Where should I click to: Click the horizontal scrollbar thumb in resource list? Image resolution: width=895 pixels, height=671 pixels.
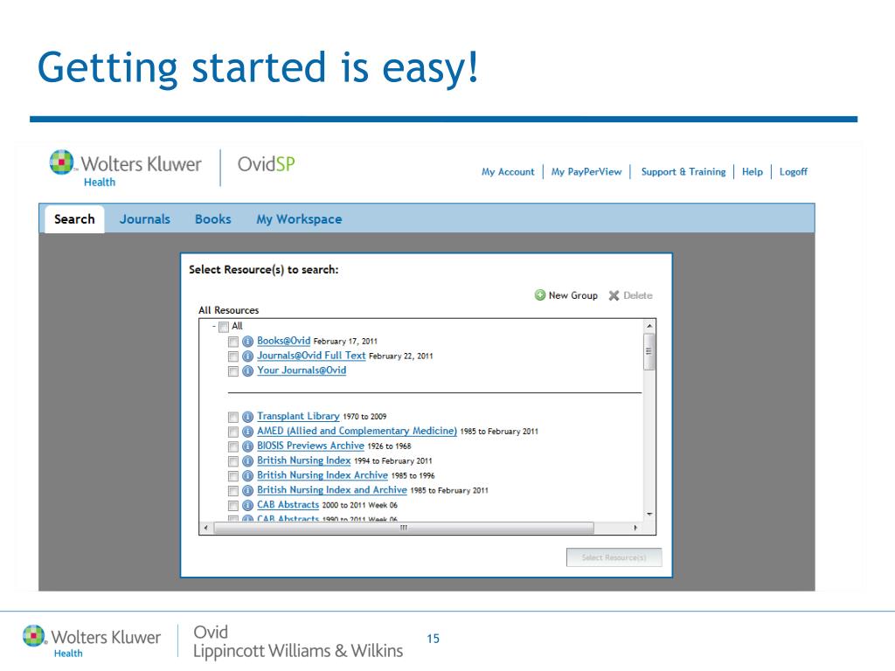coord(404,529)
